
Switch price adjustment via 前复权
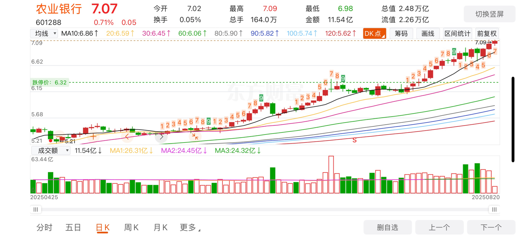point(487,33)
